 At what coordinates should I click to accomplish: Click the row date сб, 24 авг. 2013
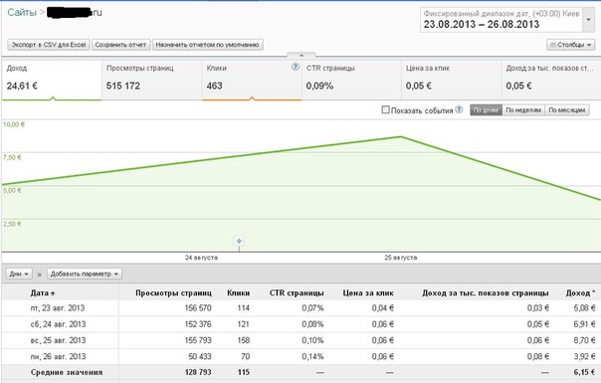58,324
